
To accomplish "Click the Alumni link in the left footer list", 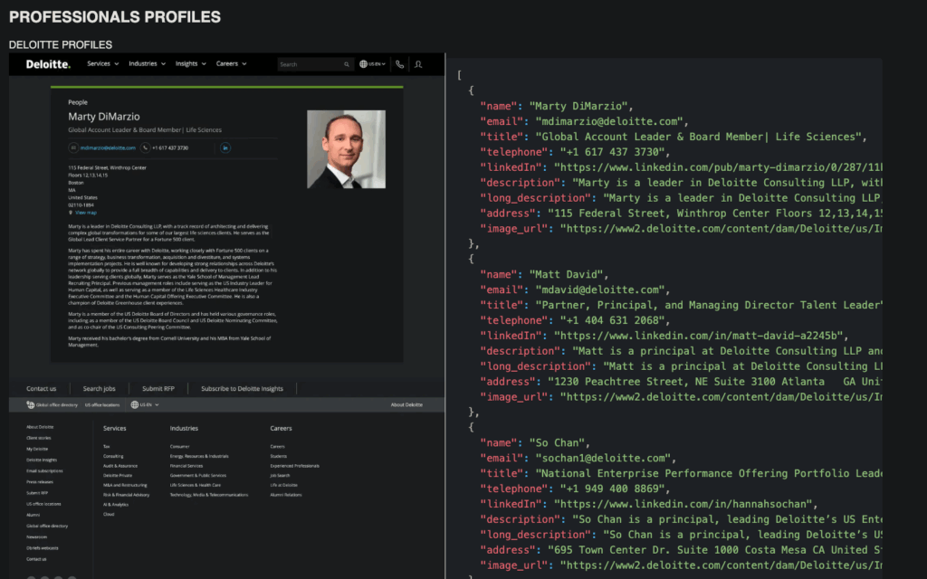I will point(33,515).
